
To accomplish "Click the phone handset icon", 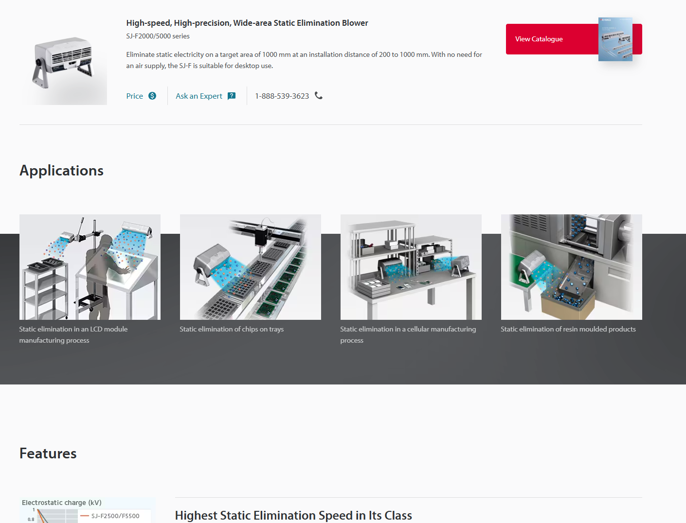I will (x=319, y=95).
